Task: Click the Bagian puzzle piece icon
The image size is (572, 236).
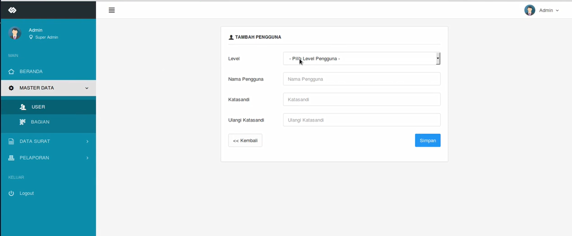Action: [x=22, y=122]
